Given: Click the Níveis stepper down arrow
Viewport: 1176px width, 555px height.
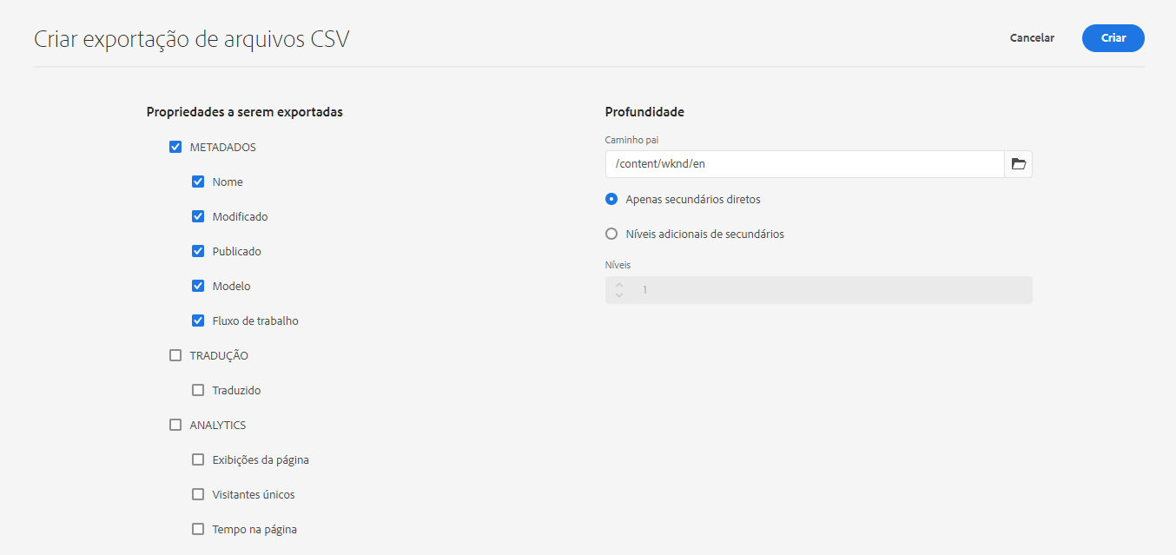Looking at the screenshot, I should pos(619,295).
